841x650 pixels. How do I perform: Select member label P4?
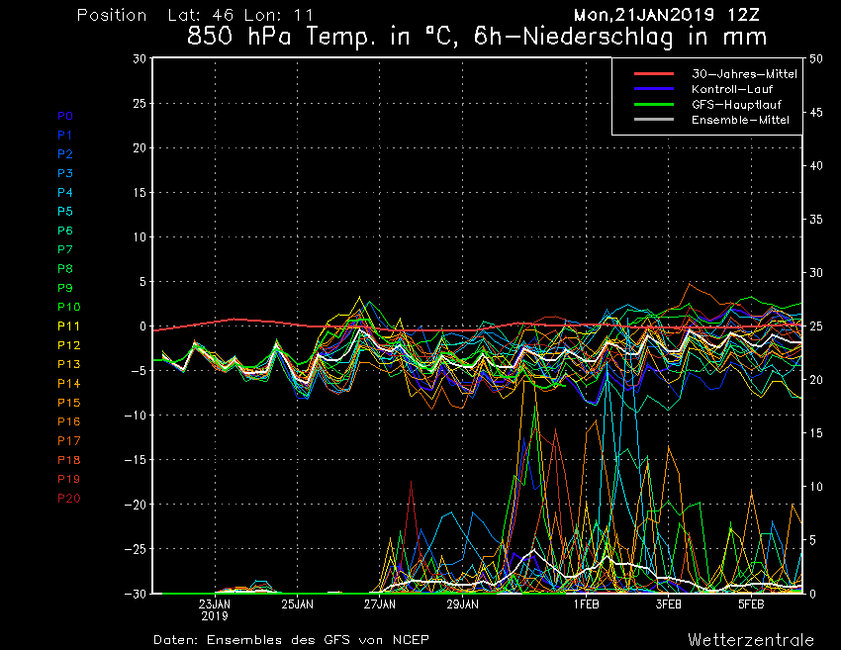pyautogui.click(x=65, y=193)
